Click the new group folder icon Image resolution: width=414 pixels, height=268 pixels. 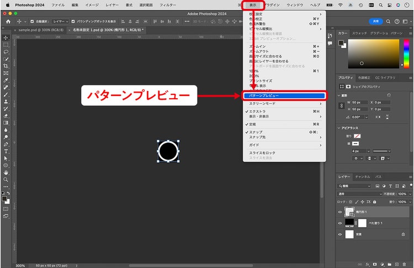click(390, 264)
